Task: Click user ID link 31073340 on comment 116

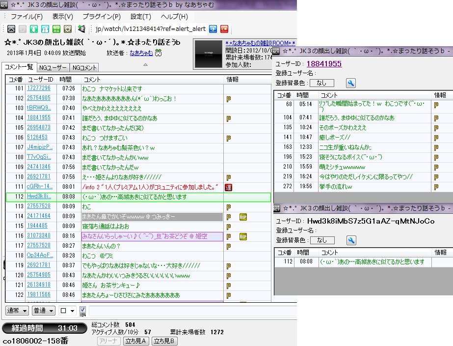Action: [39, 235]
